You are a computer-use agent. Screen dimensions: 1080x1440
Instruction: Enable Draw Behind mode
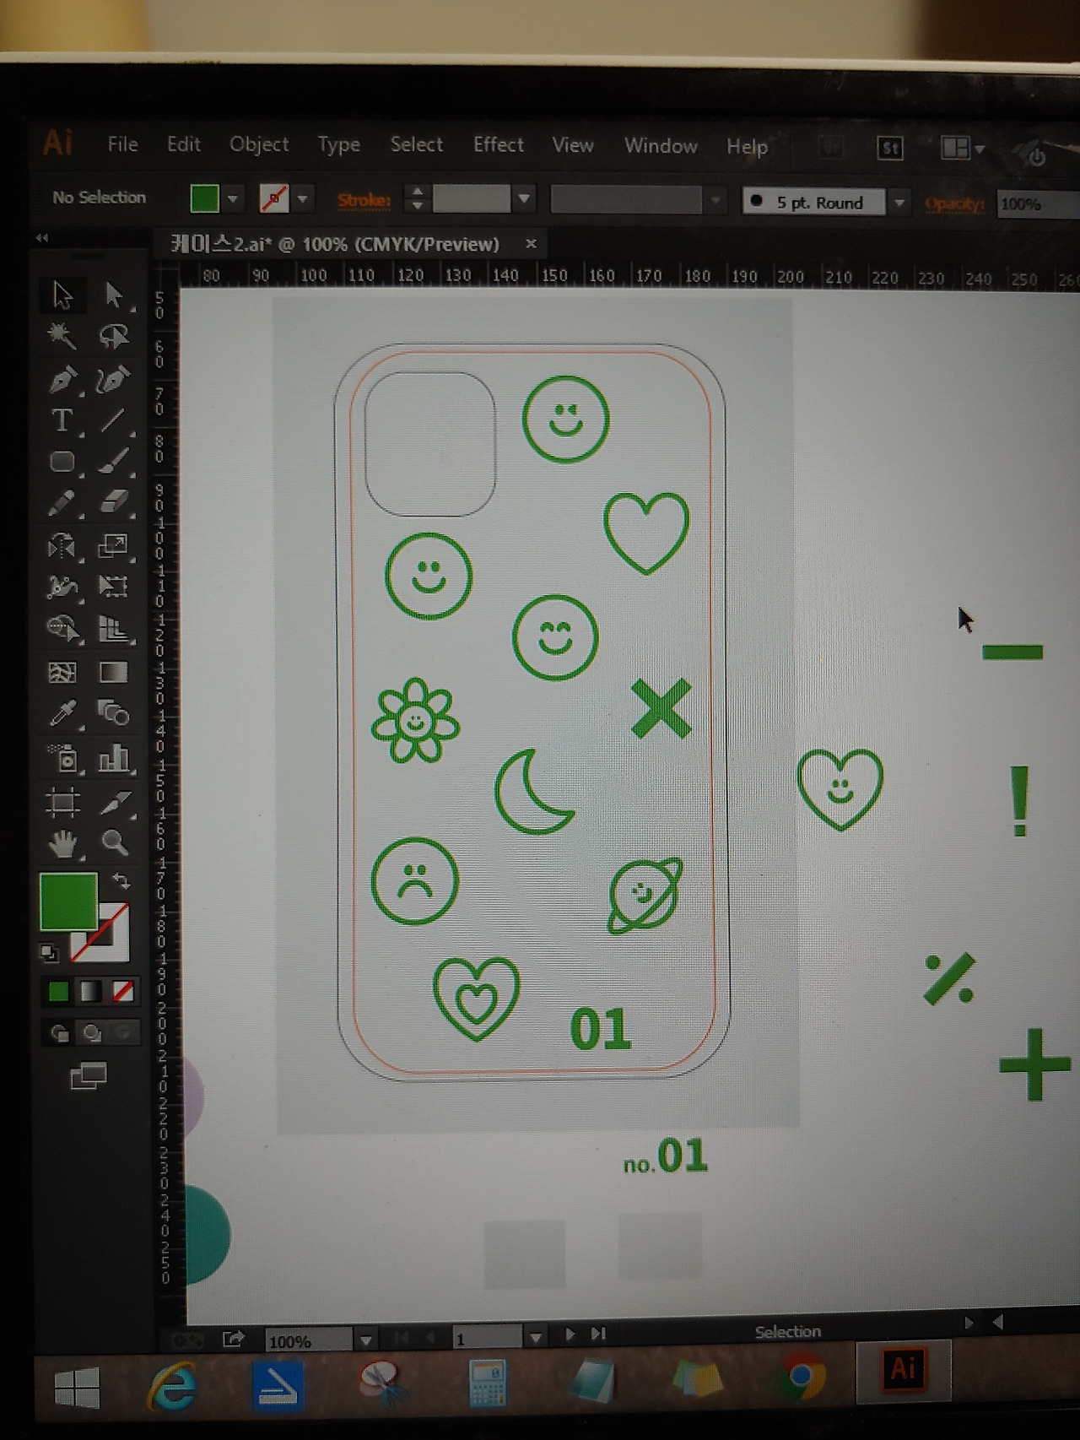[x=91, y=1033]
